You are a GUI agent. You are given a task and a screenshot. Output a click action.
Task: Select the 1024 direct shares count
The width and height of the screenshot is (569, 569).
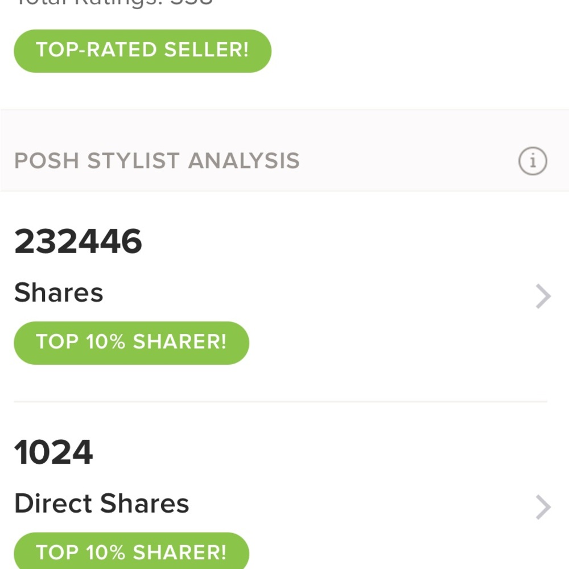(x=53, y=452)
